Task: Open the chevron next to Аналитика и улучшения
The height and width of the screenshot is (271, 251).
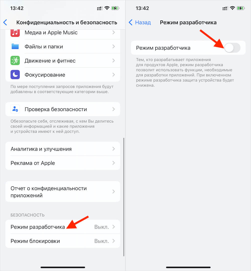Action: click(113, 149)
